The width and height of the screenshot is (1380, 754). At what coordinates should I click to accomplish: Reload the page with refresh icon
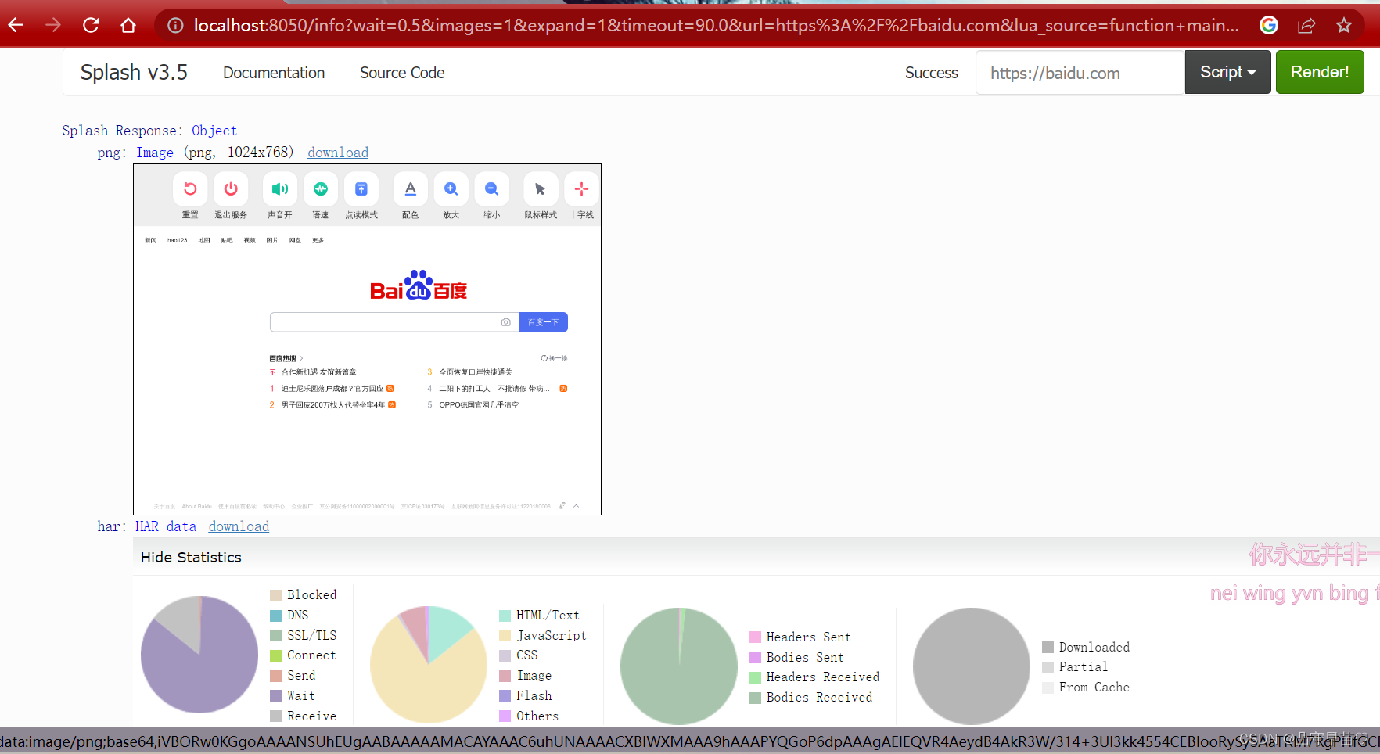click(x=91, y=25)
